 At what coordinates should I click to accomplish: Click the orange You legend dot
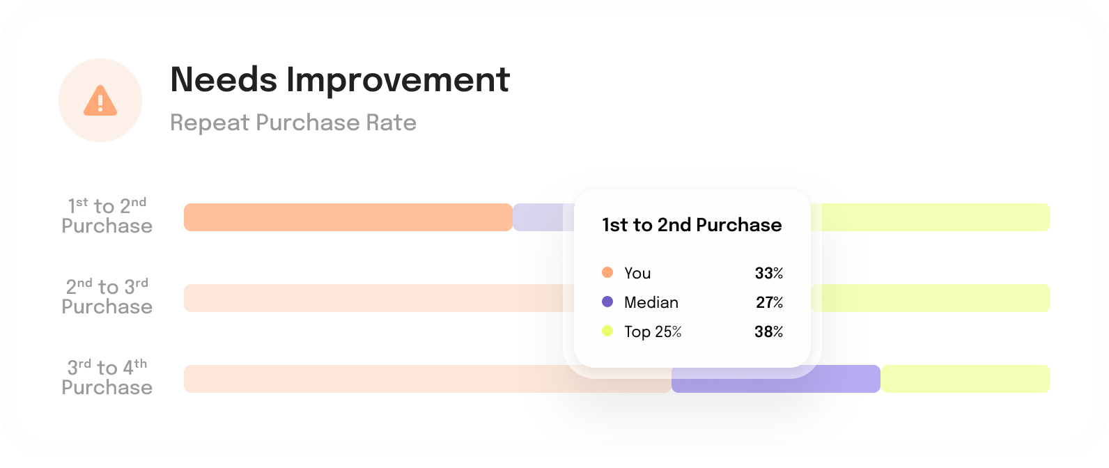[x=607, y=272]
